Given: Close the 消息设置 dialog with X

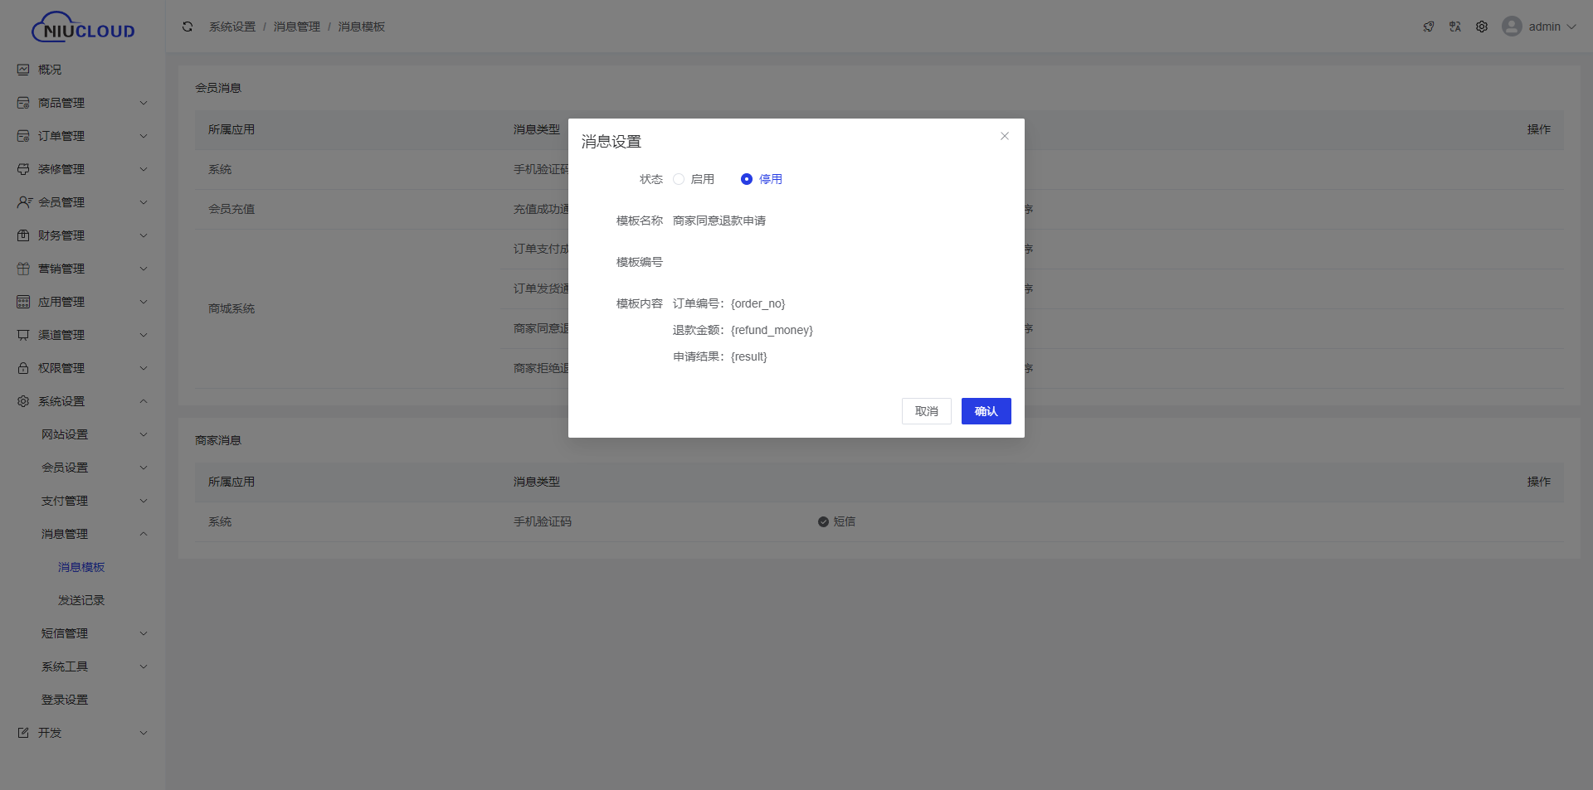Looking at the screenshot, I should tap(1005, 136).
